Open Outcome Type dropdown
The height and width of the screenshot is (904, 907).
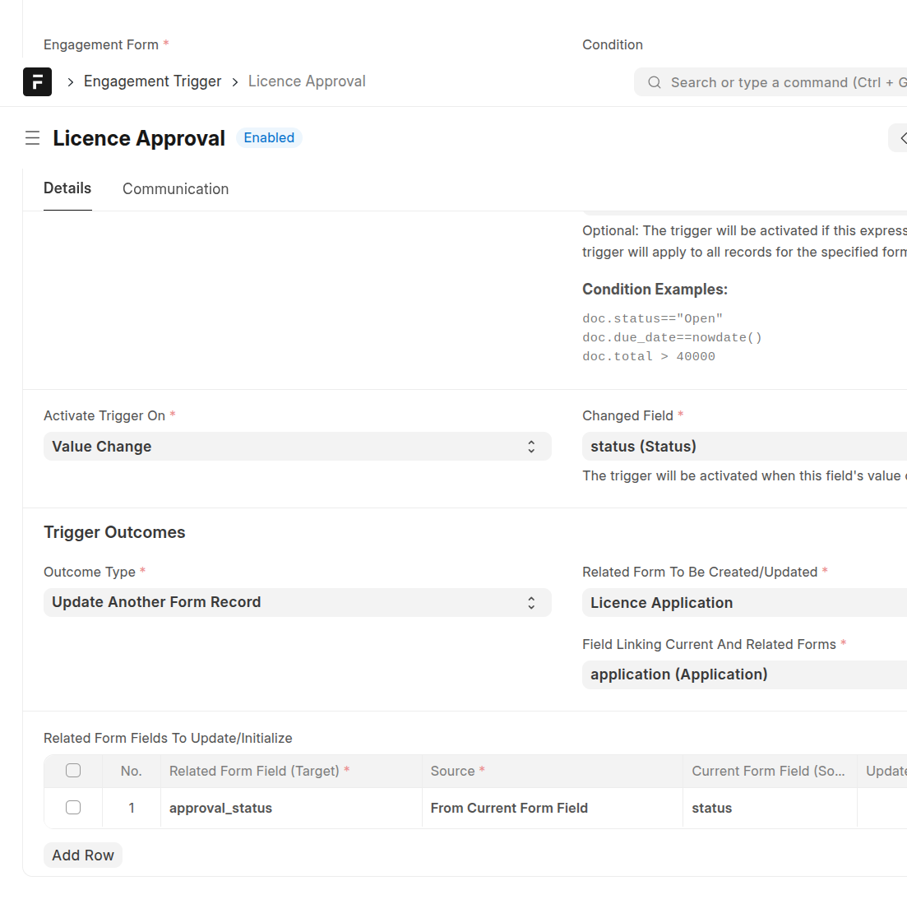point(298,602)
